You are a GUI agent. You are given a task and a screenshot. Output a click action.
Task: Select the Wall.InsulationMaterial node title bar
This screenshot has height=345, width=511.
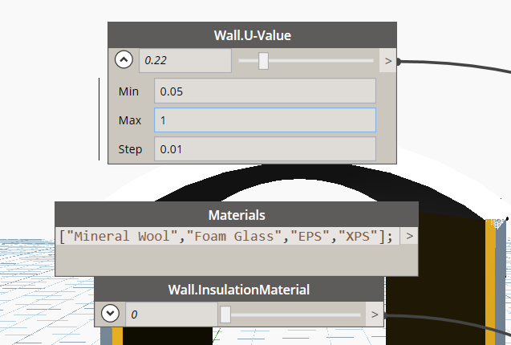tap(239, 290)
